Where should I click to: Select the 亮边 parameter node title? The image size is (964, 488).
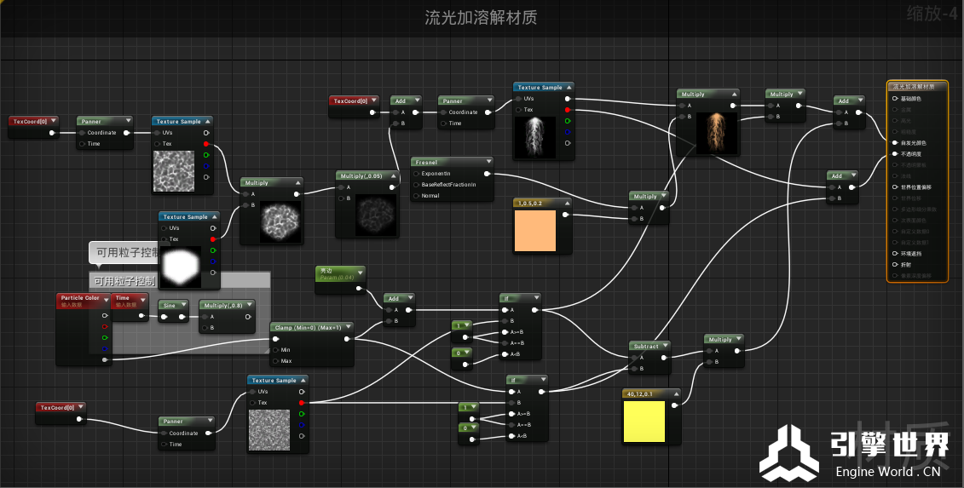click(x=326, y=271)
